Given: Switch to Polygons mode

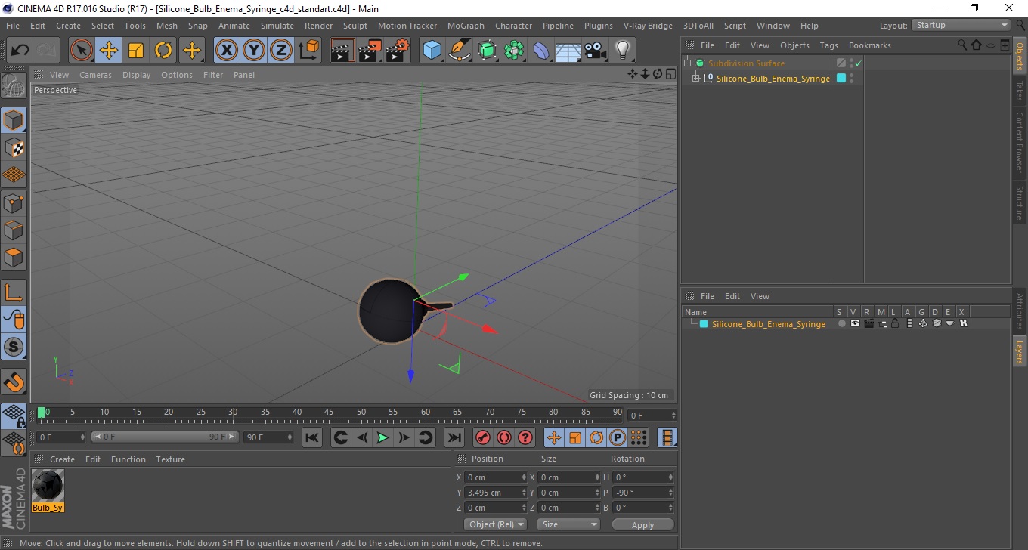Looking at the screenshot, I should coord(14,257).
